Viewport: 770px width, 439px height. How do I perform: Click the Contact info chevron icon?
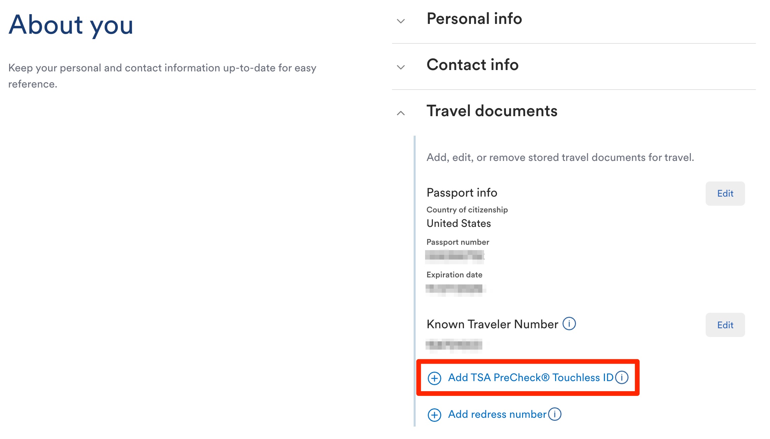point(400,67)
